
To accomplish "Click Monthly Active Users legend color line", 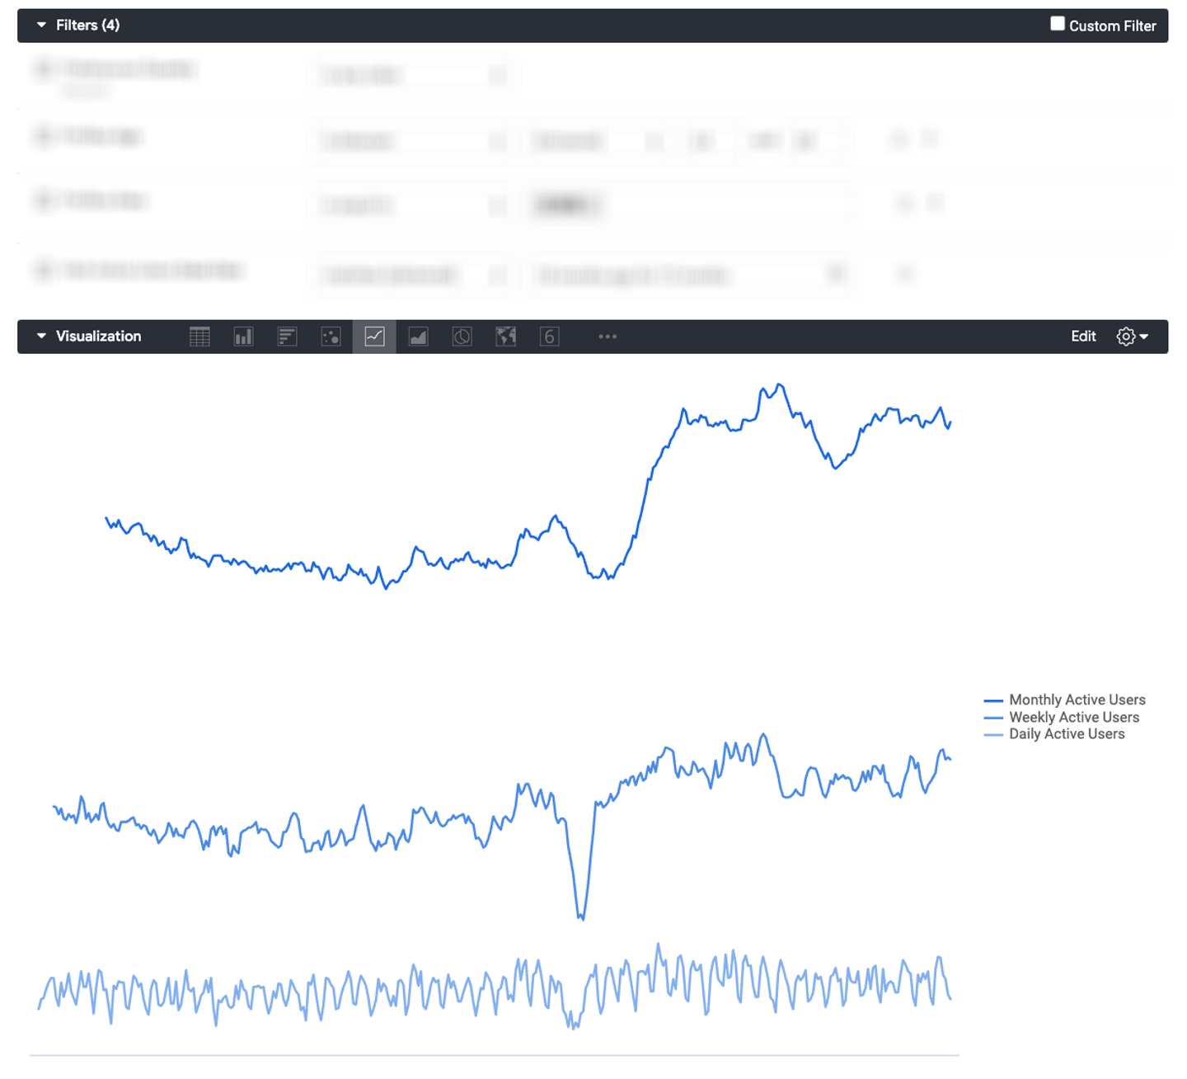I will (x=993, y=700).
